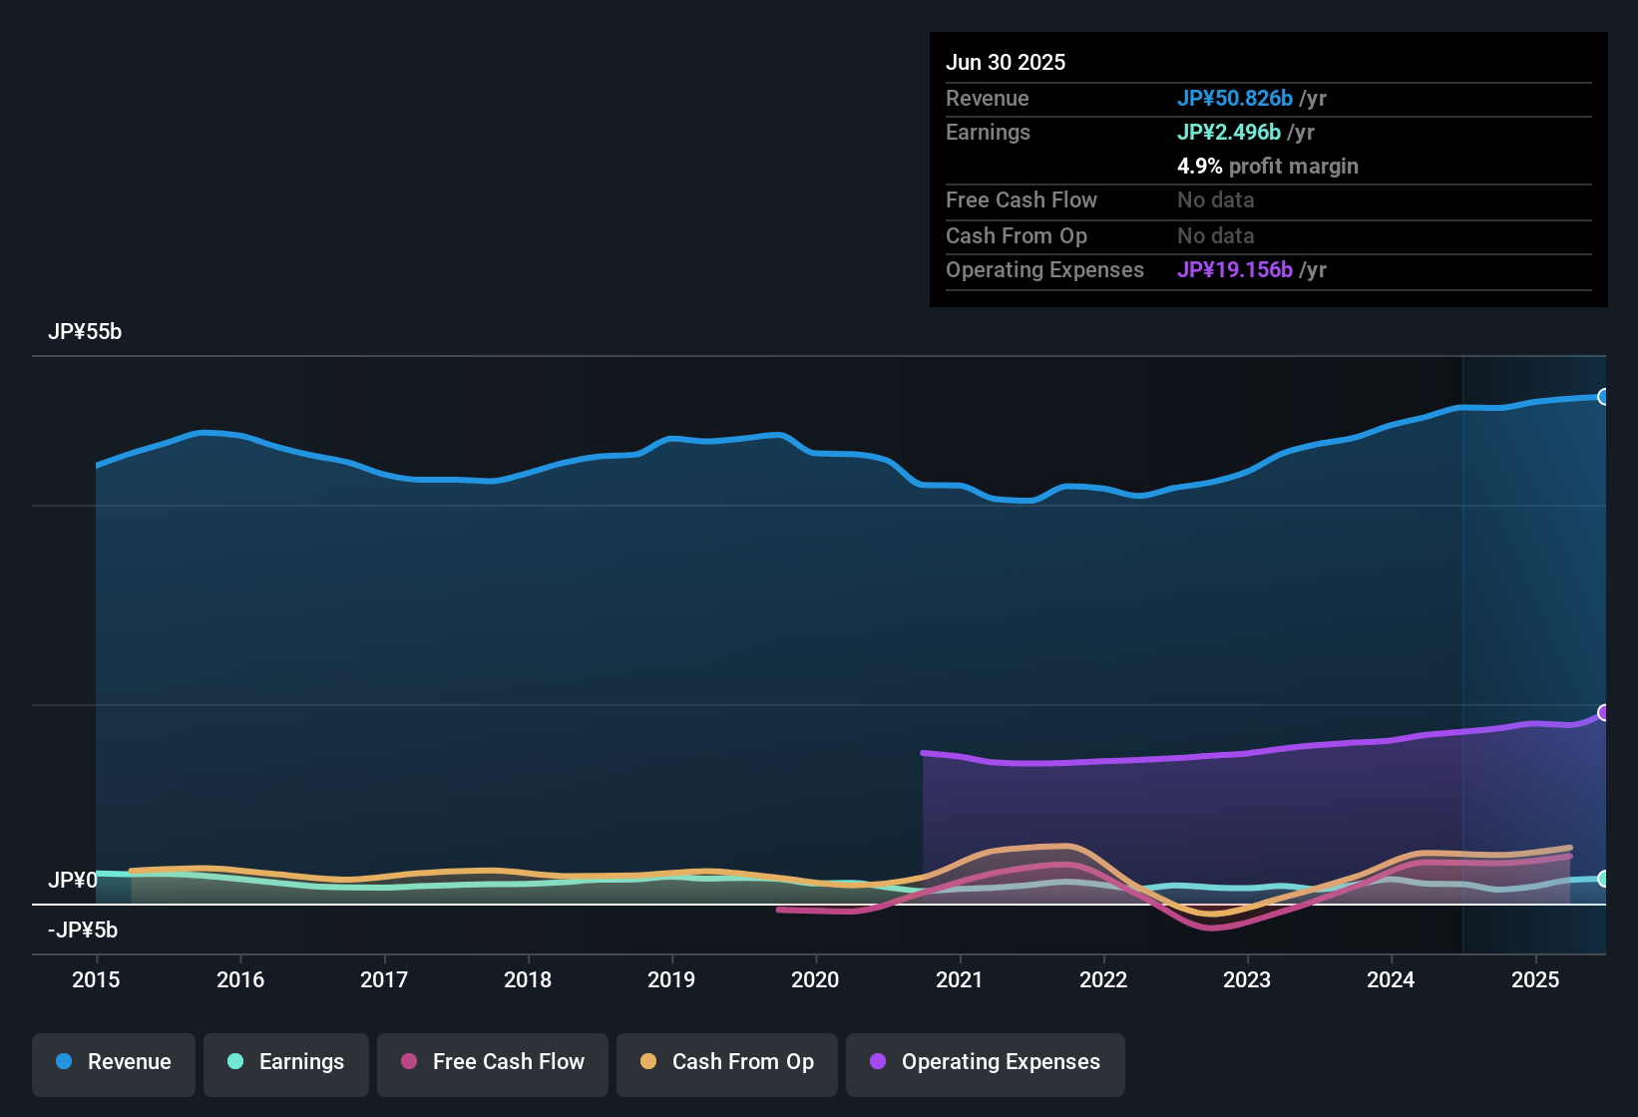Click the 2025 x-axis label
Screen dimensions: 1638x1117
tap(1535, 980)
